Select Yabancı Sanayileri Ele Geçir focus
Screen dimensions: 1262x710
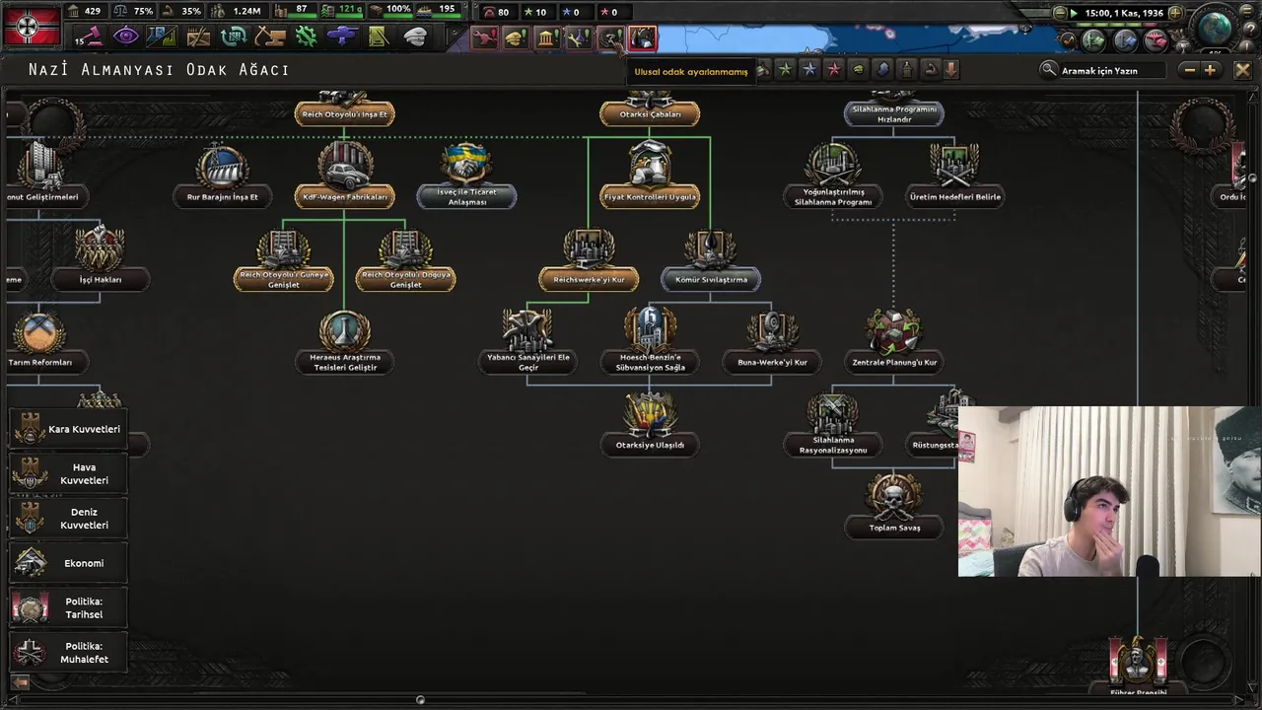coord(527,342)
